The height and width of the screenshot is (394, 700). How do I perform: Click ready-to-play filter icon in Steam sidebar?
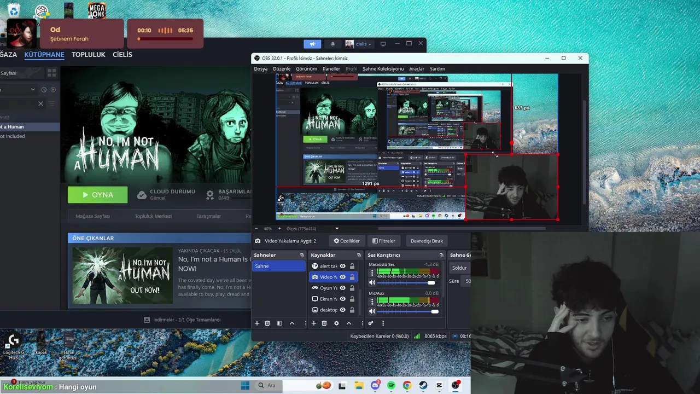pyautogui.click(x=53, y=89)
